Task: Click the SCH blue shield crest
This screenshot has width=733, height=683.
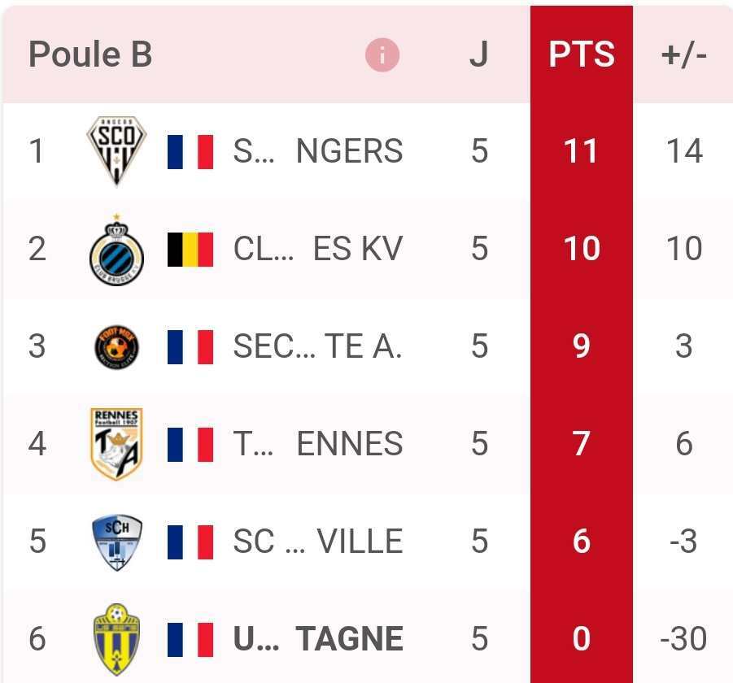Action: coord(116,542)
